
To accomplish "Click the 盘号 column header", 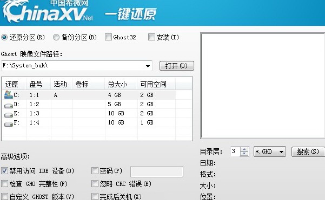I will pos(38,84).
